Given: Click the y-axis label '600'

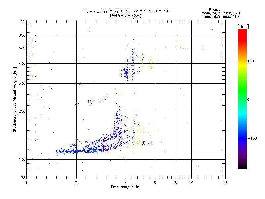Looking at the screenshot, I should (22, 35).
